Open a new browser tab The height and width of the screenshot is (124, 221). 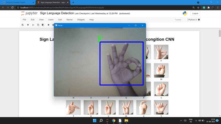pos(73,3)
